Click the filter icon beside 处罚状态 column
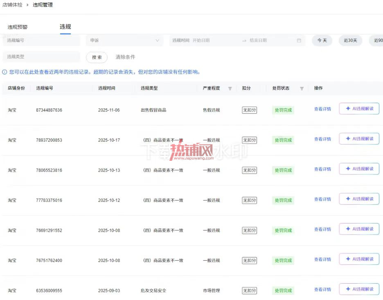 (x=302, y=88)
